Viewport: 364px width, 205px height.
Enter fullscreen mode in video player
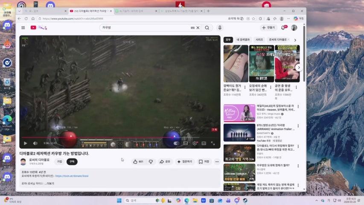213,143
